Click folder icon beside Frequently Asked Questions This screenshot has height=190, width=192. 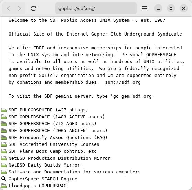point(4,138)
